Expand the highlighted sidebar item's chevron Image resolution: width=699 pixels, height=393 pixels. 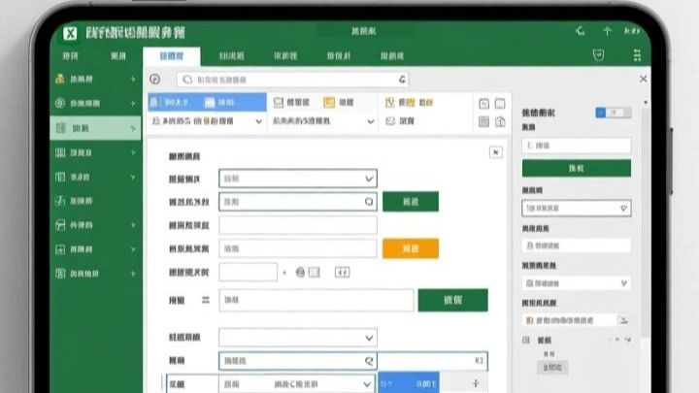tap(133, 128)
